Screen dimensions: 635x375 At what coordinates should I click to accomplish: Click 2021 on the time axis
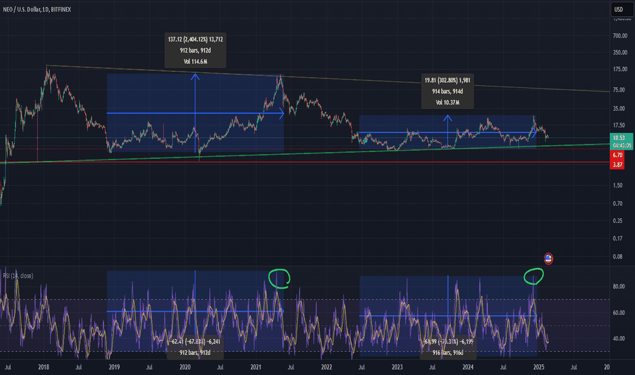point(256,367)
